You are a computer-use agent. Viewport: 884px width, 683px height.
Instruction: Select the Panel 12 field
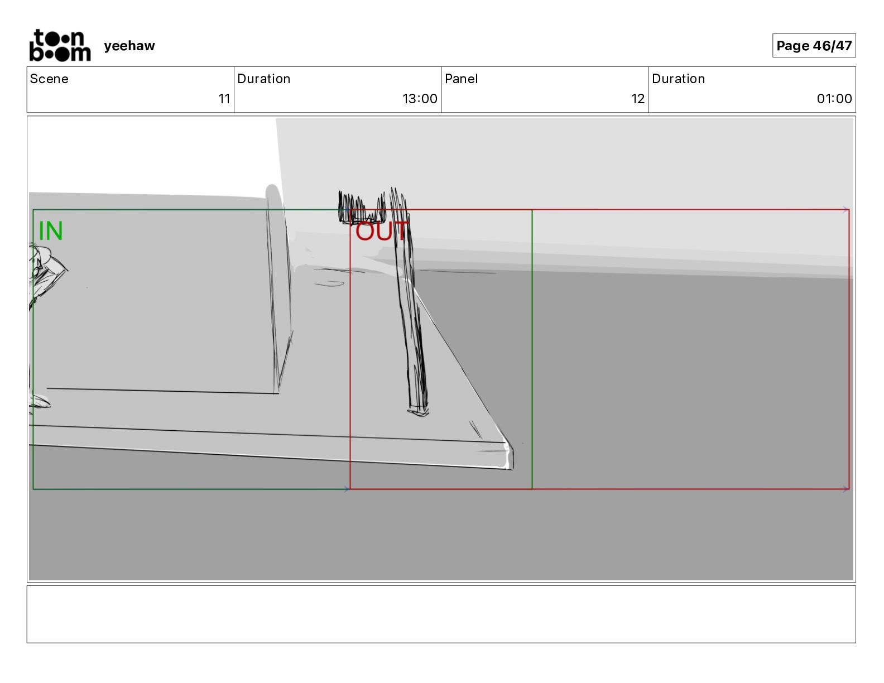click(545, 90)
